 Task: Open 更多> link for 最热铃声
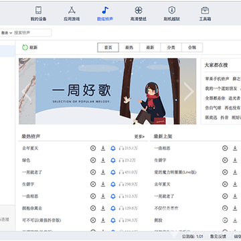point(139,137)
